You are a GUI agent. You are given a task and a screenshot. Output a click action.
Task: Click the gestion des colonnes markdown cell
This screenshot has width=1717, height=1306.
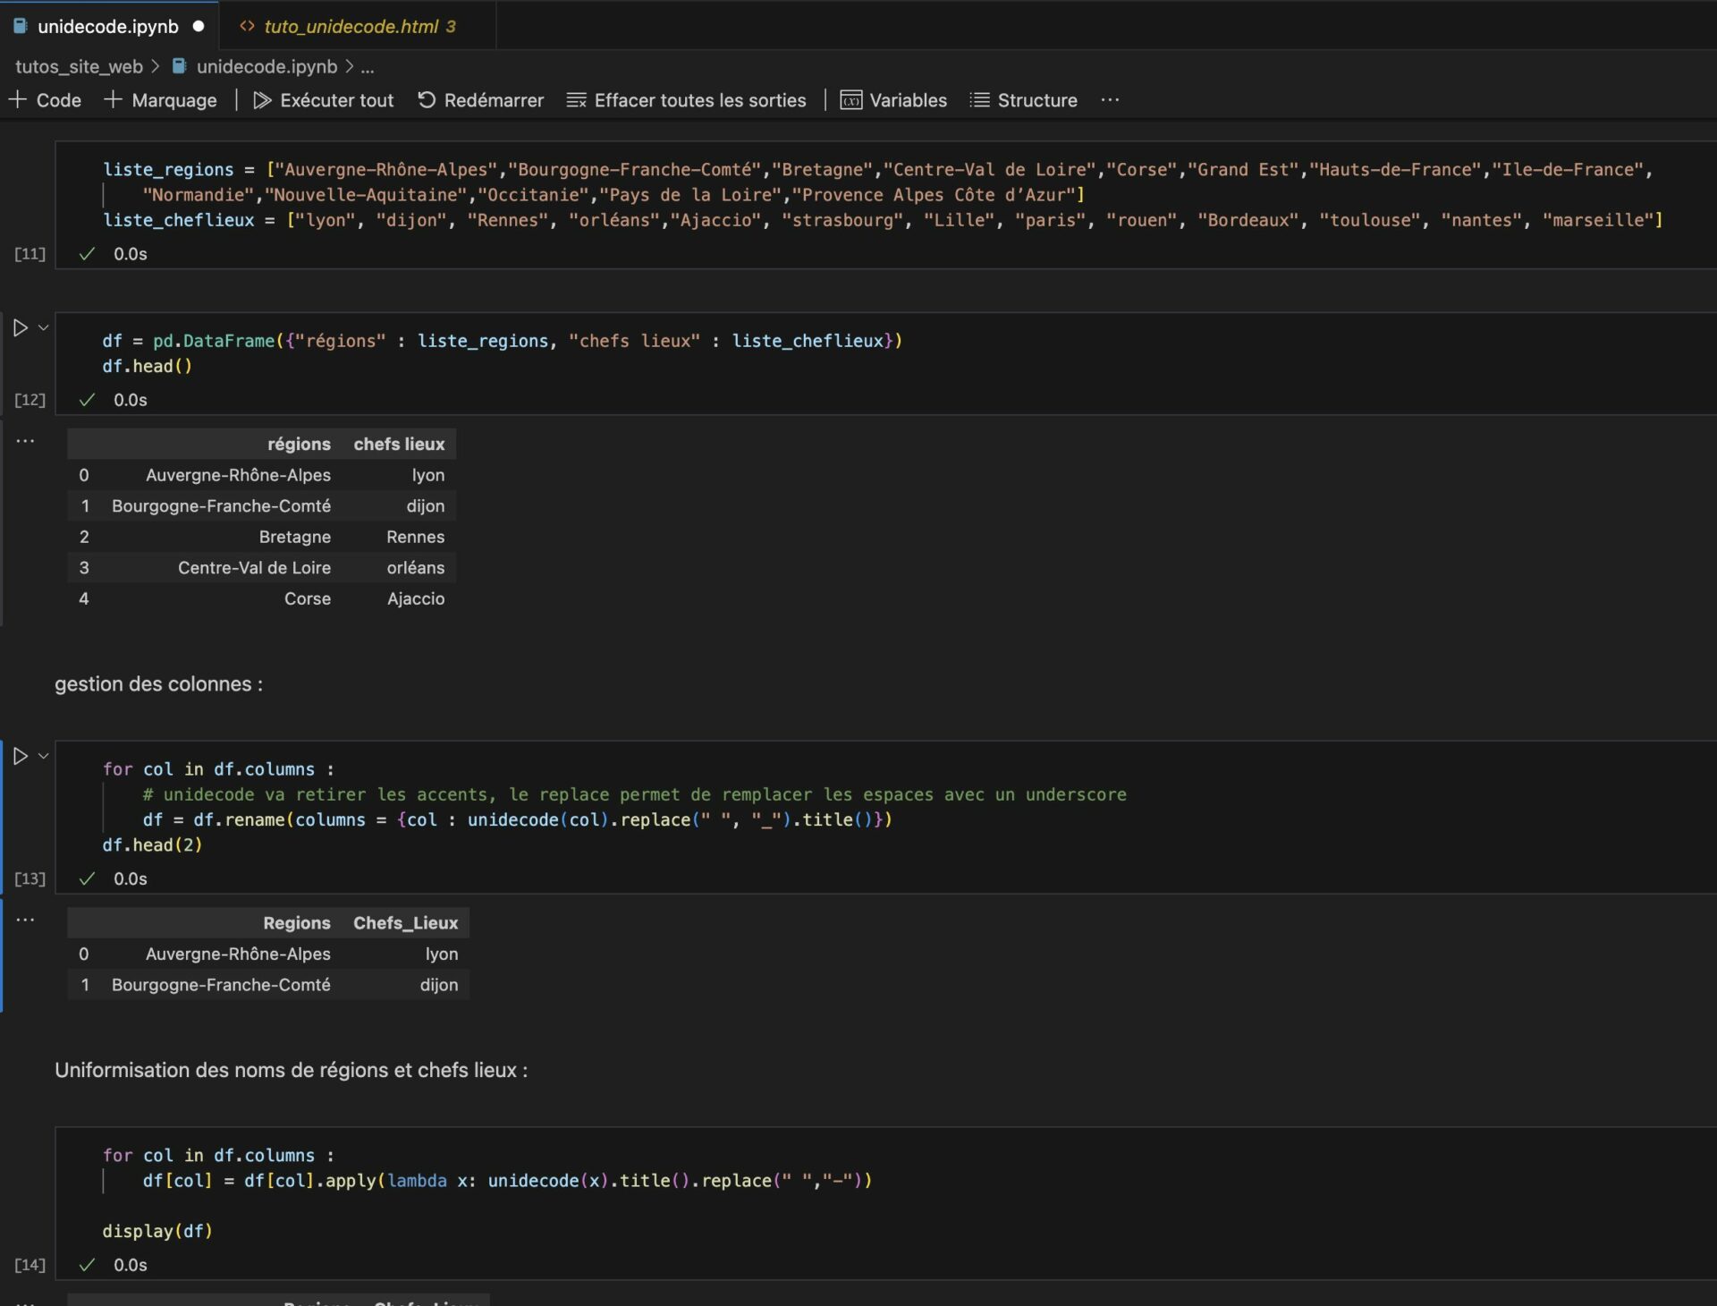(159, 684)
